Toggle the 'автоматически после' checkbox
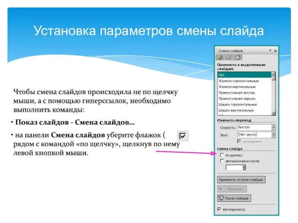The height and width of the screenshot is (223, 298). coord(222,161)
